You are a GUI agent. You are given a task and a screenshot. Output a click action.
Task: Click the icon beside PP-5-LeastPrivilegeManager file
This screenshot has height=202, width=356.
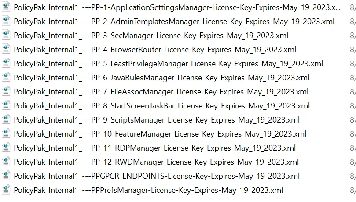click(x=6, y=63)
